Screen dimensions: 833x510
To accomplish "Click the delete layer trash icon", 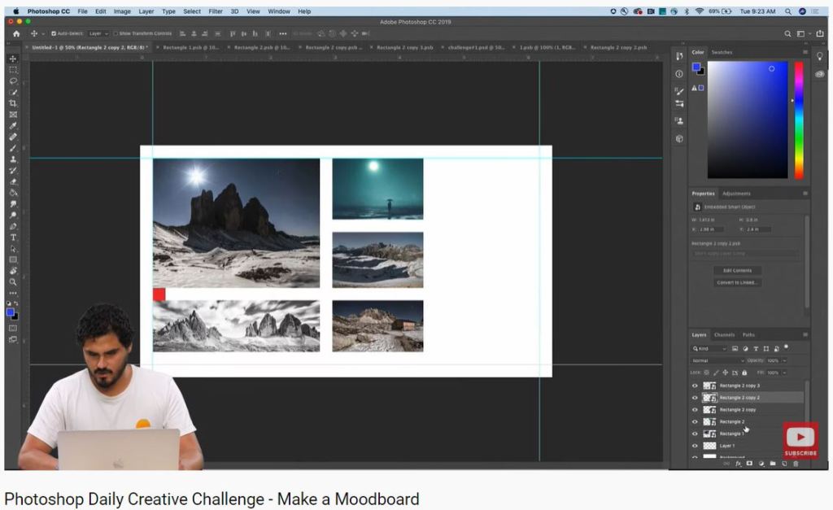I will (x=796, y=464).
